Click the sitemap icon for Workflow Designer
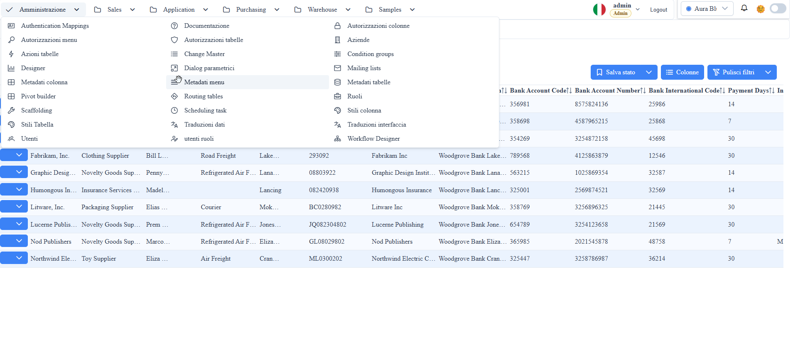Screen dimensions: 793x352 point(338,139)
